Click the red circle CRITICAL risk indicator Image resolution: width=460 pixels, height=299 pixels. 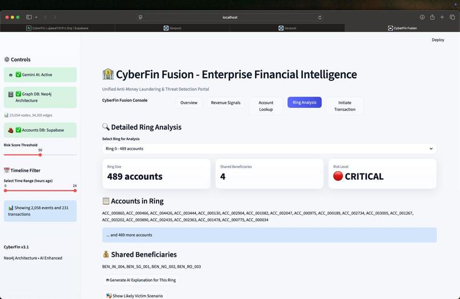[338, 176]
